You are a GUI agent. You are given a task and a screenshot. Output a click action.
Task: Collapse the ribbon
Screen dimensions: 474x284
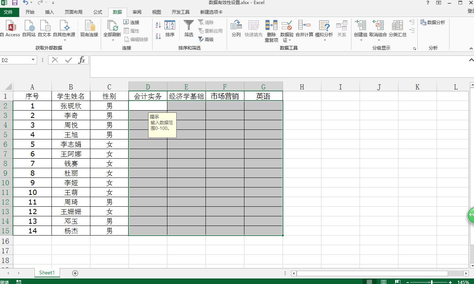[471, 48]
